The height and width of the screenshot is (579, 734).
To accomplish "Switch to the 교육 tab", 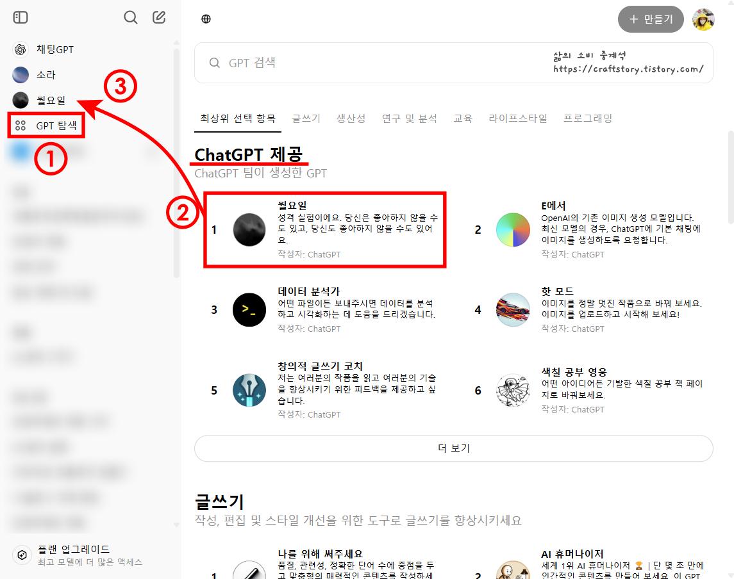I will (463, 118).
